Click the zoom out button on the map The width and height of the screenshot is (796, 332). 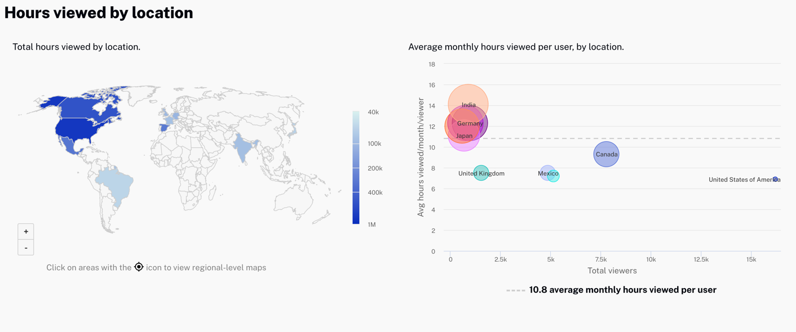pyautogui.click(x=25, y=247)
